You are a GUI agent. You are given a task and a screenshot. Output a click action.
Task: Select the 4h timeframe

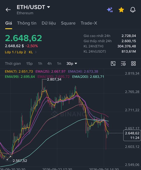click(49, 63)
